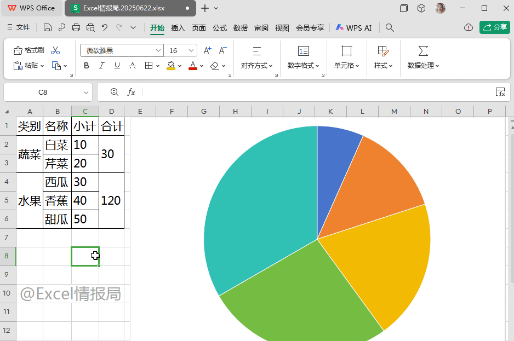Expand the font color dropdown arrow
Image resolution: width=514 pixels, height=341 pixels.
[x=202, y=66]
